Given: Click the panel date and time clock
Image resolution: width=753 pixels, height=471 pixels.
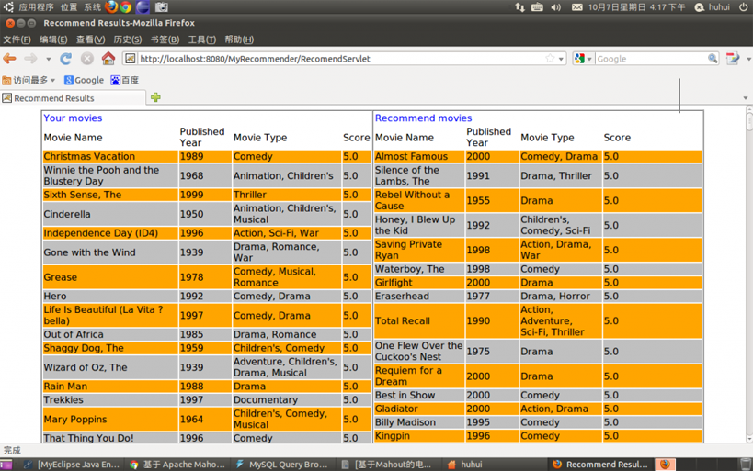Looking at the screenshot, I should pos(637,6).
